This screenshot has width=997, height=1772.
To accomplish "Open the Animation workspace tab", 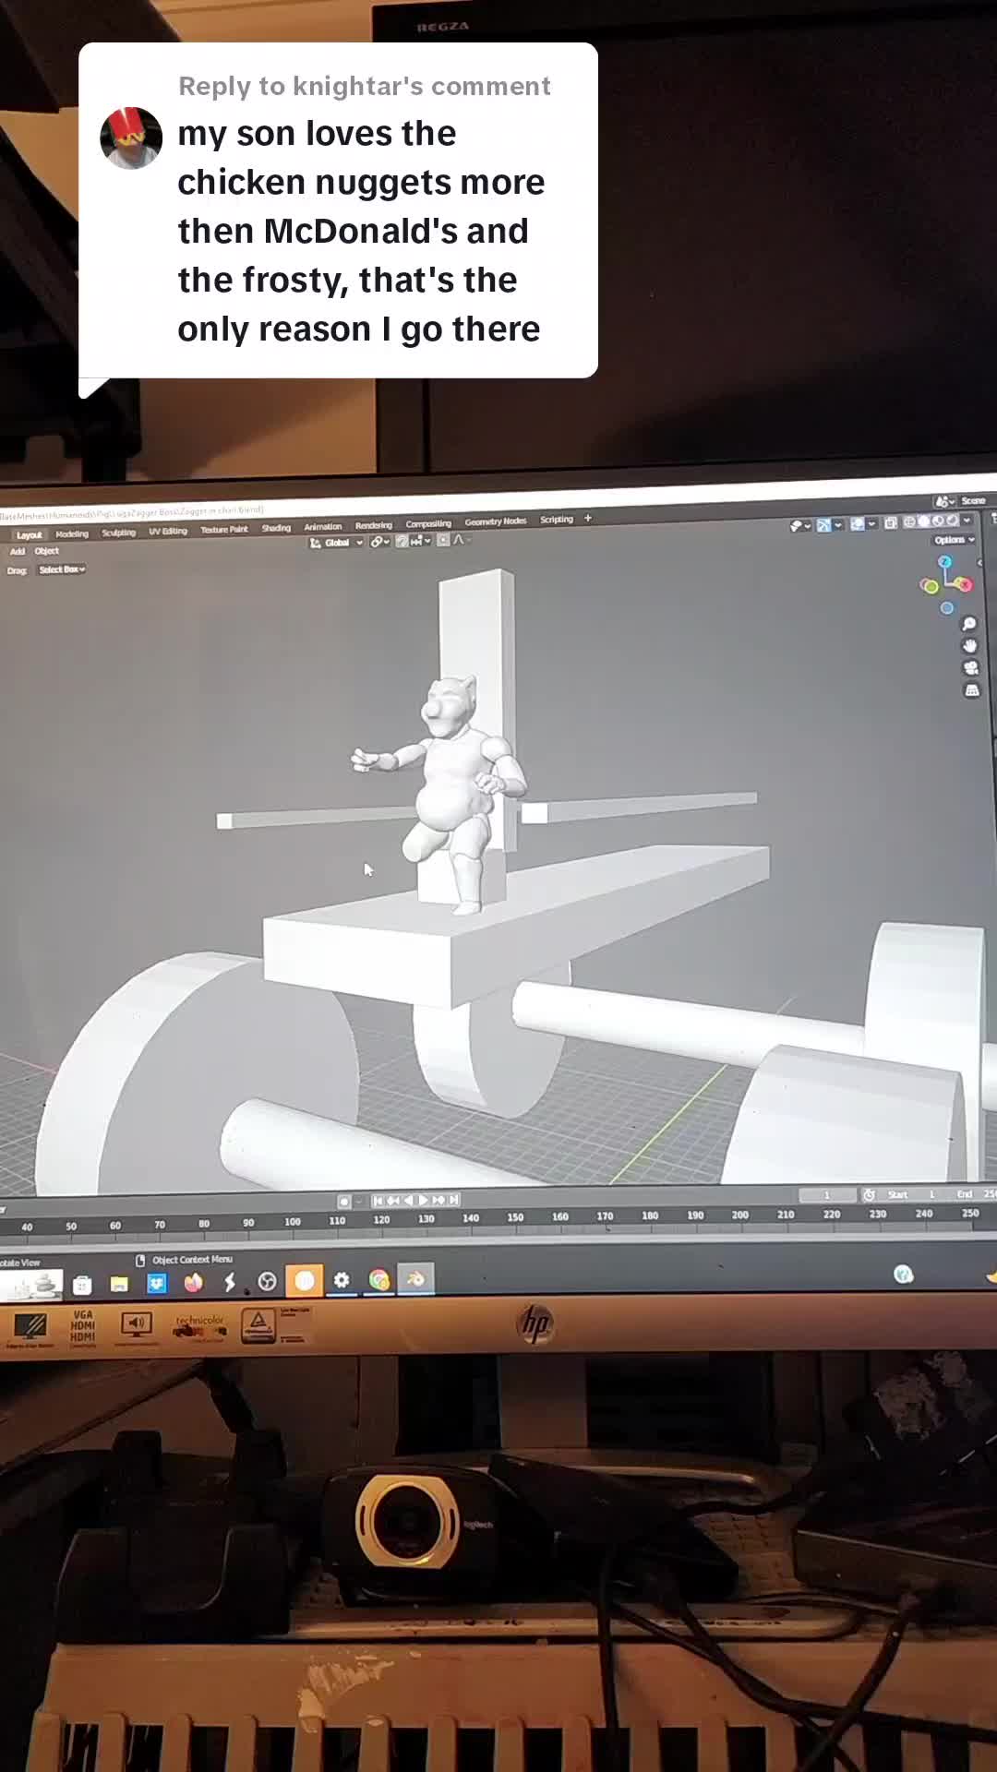I will (x=323, y=526).
